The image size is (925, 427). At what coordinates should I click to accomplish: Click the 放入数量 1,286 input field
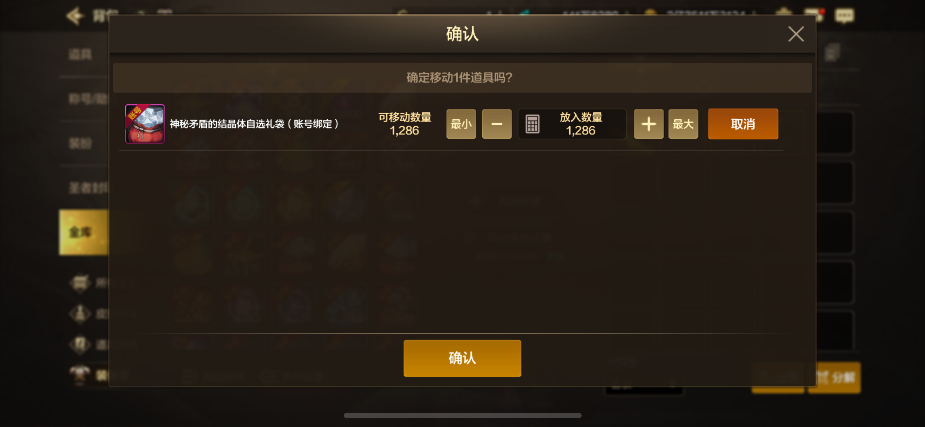[x=572, y=124]
